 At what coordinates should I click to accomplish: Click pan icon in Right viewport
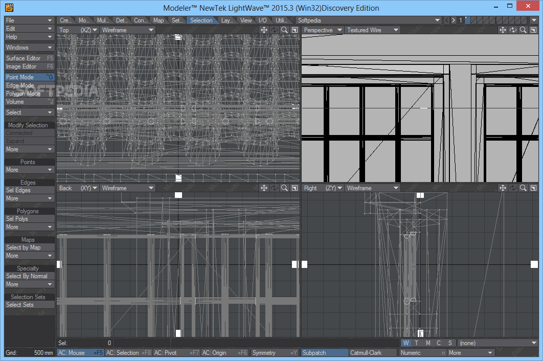pos(503,188)
